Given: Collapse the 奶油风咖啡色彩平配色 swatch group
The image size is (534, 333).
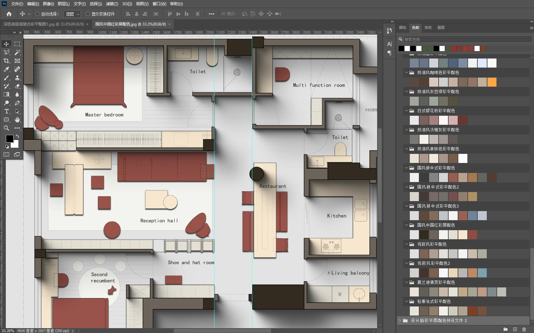Looking at the screenshot, I should click(407, 72).
